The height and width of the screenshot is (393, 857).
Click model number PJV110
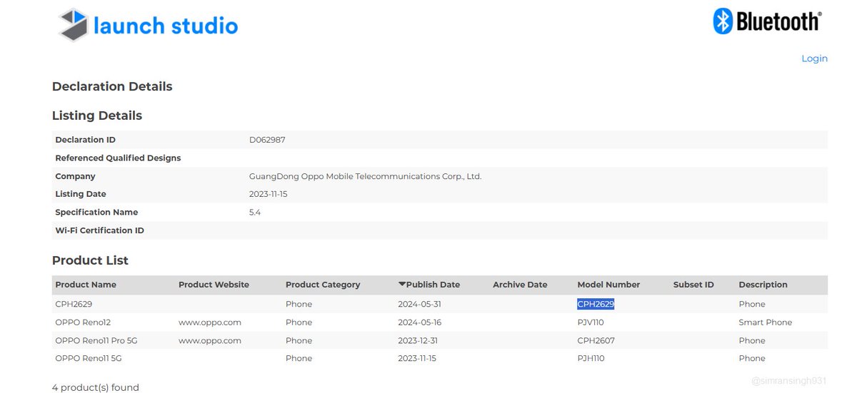[x=591, y=322]
